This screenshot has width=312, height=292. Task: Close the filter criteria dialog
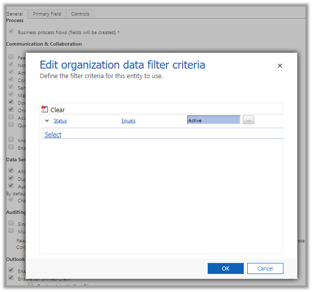point(280,66)
